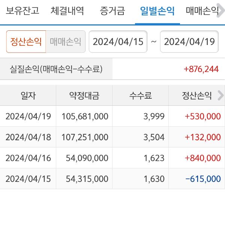Click the 약정대금 column header
The height and width of the screenshot is (225, 225).
coord(84,96)
